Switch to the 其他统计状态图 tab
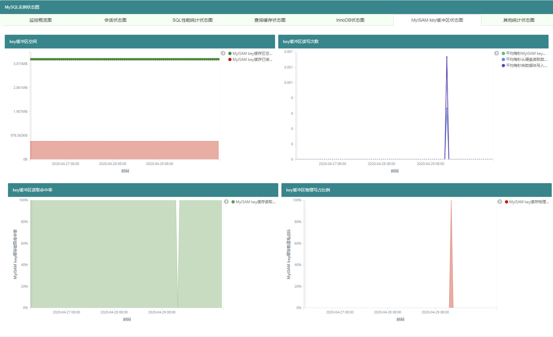The image size is (553, 337). 519,20
